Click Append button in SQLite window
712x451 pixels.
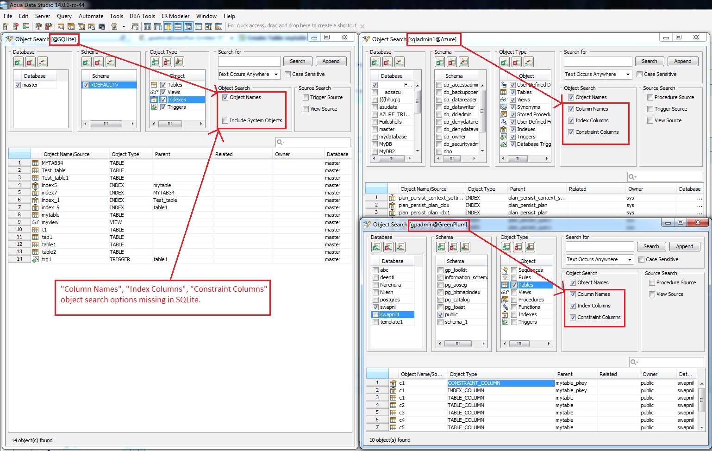(331, 61)
